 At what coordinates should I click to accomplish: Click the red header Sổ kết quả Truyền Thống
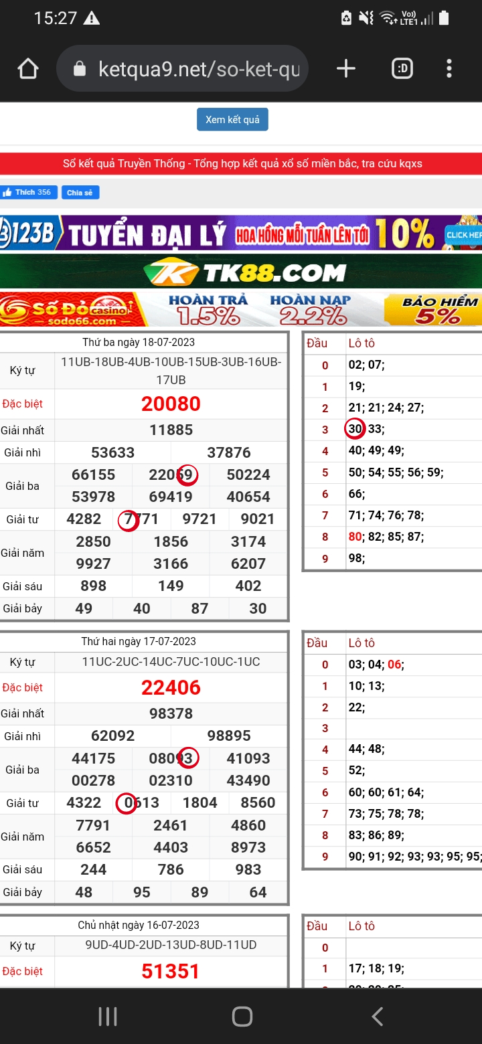pyautogui.click(x=242, y=163)
